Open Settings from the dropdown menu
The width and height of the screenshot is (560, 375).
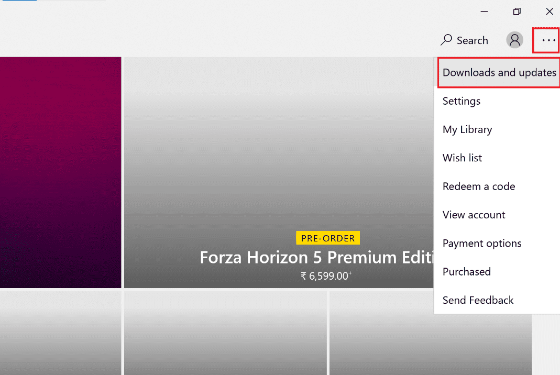click(x=462, y=101)
